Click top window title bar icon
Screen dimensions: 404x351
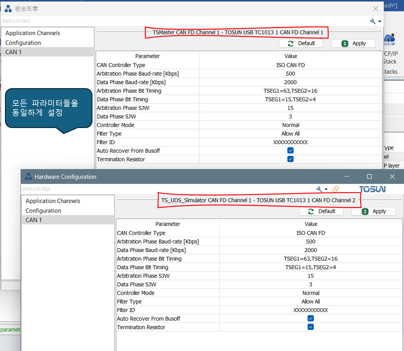pyautogui.click(x=8, y=8)
